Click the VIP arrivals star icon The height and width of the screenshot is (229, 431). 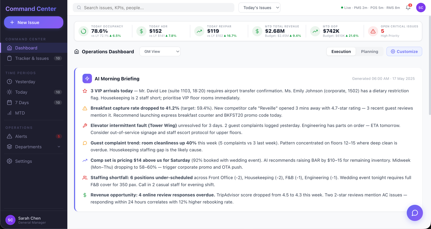click(85, 91)
